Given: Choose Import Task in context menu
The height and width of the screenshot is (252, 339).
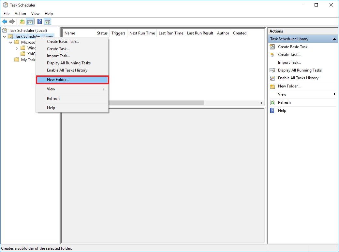Looking at the screenshot, I should point(72,56).
